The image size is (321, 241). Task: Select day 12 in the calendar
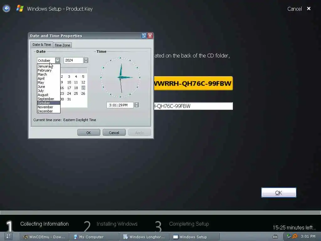click(83, 82)
